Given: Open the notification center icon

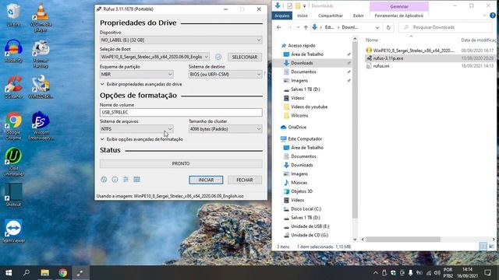Looking at the screenshot, I should click(x=487, y=273).
